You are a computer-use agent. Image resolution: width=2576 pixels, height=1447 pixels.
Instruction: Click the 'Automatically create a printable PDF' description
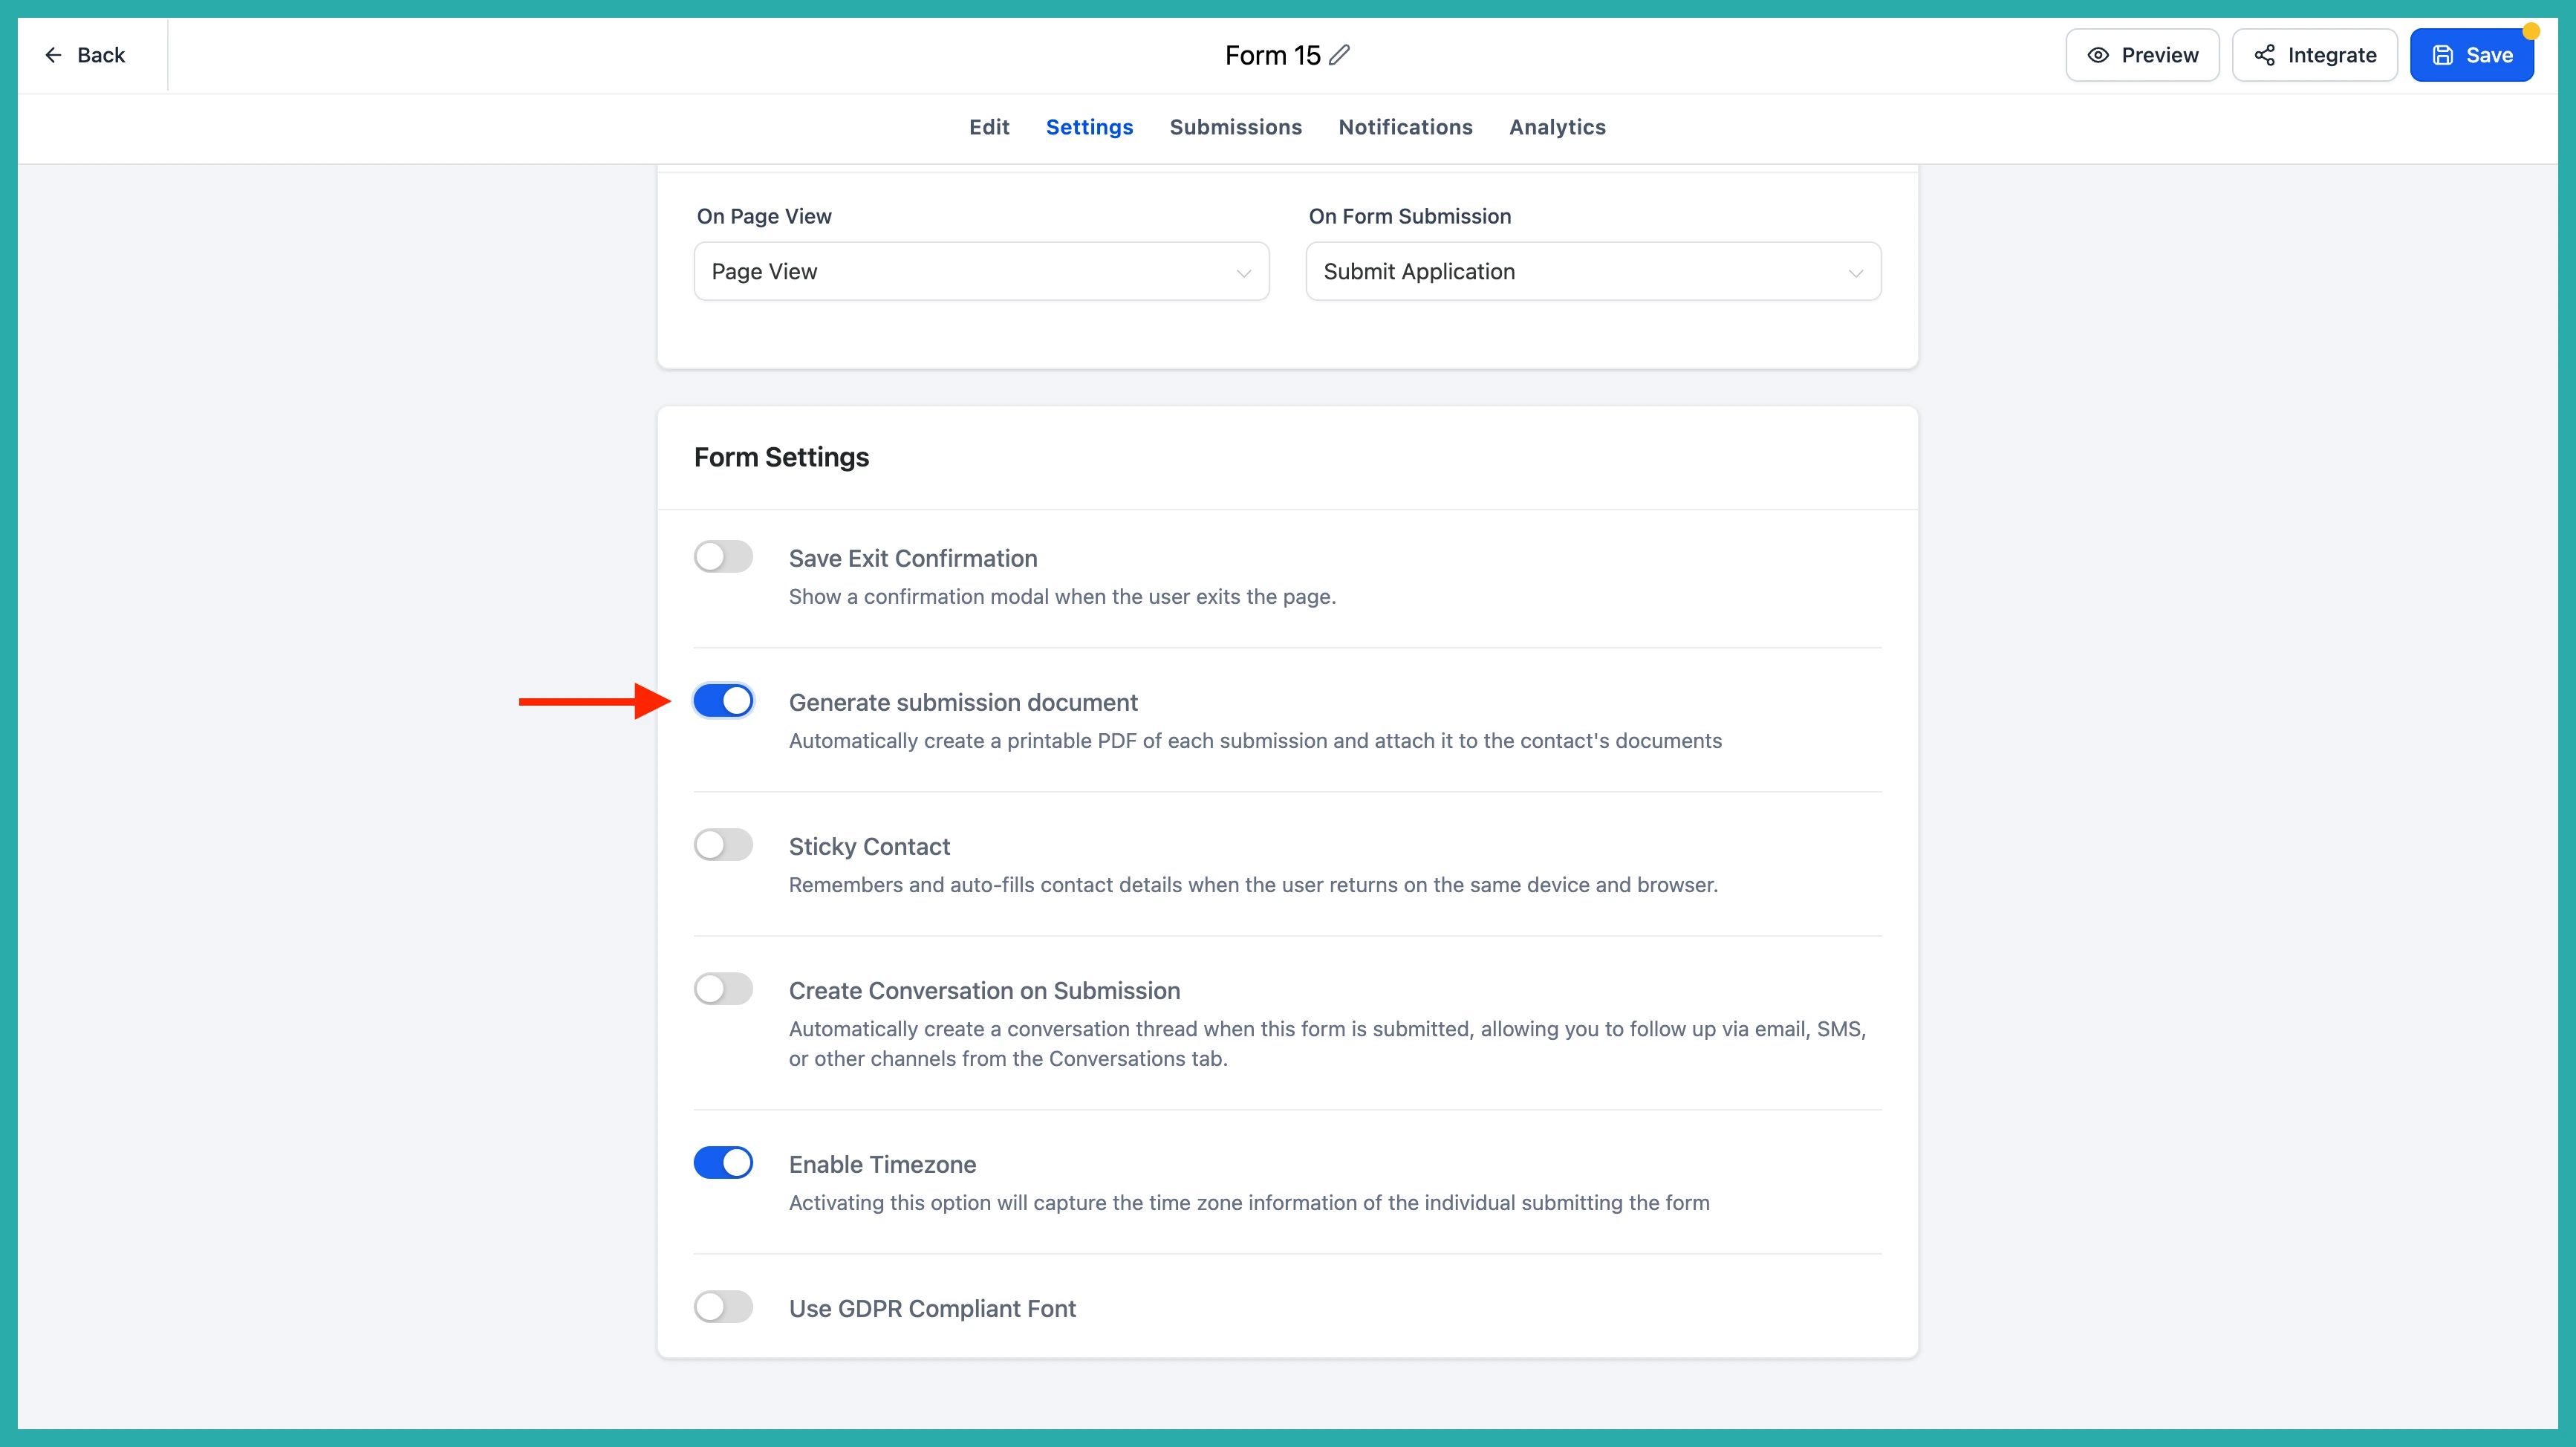pyautogui.click(x=1255, y=740)
